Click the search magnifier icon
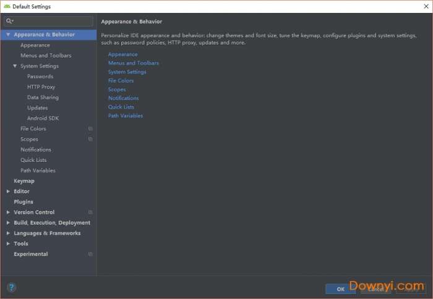 [9, 21]
